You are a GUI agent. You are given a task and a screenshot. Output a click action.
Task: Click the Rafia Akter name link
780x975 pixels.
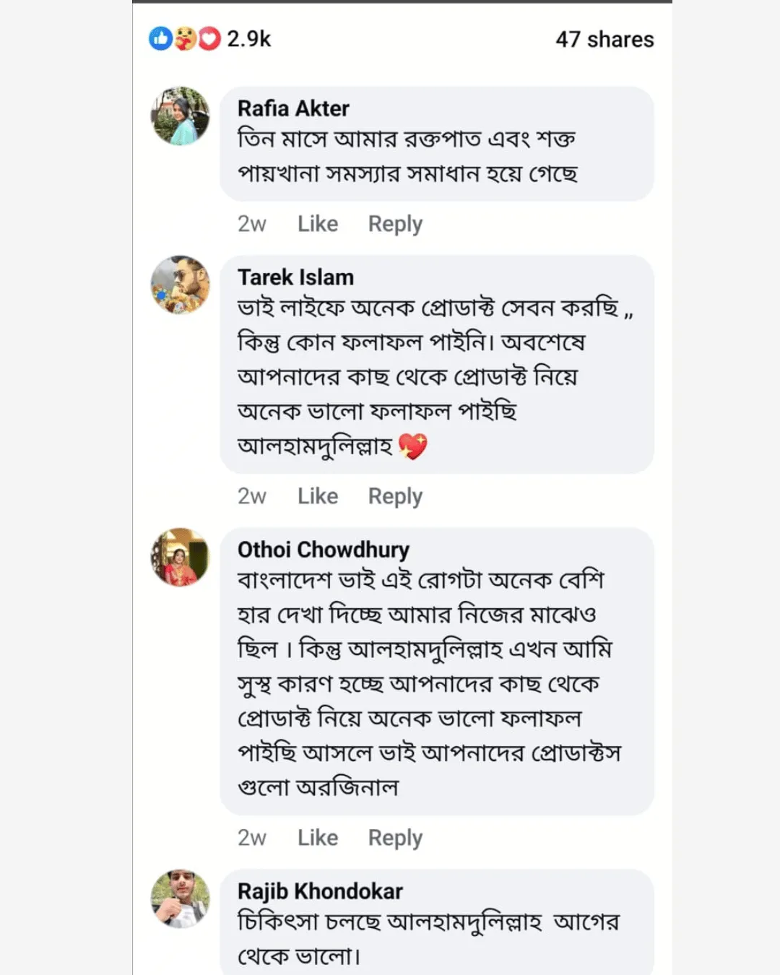pyautogui.click(x=293, y=108)
